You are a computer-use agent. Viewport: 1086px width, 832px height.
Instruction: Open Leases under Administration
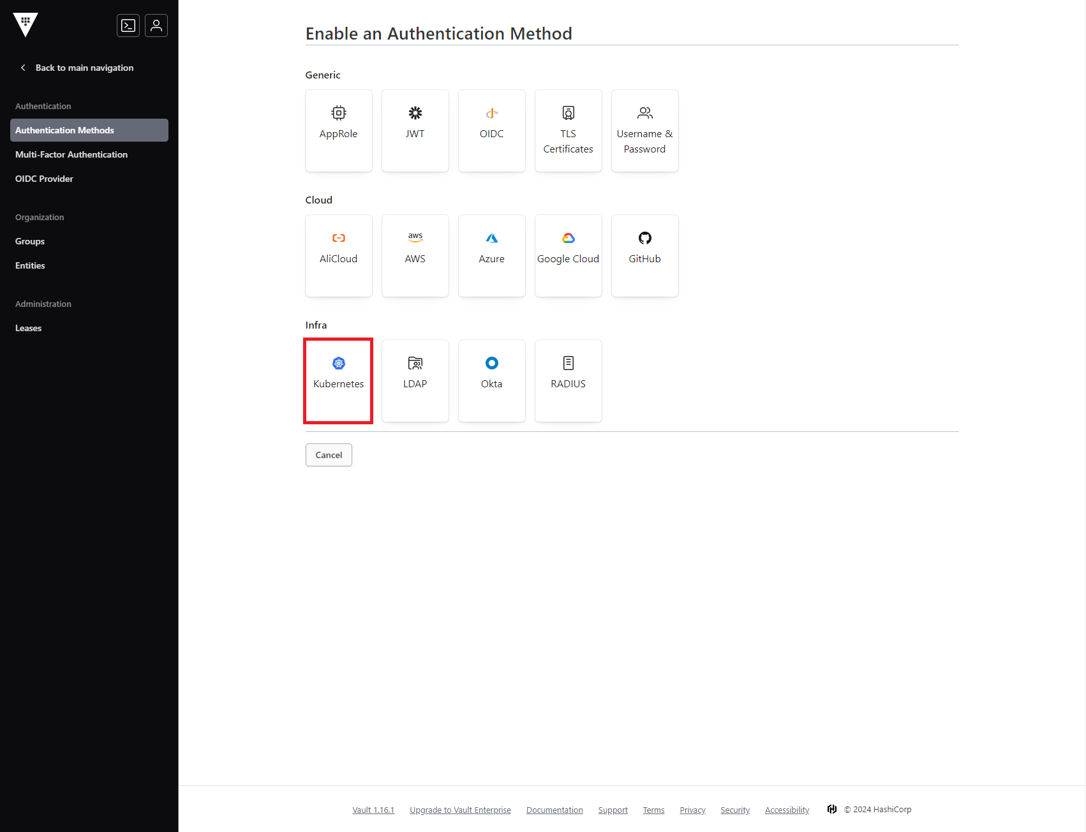(x=89, y=328)
